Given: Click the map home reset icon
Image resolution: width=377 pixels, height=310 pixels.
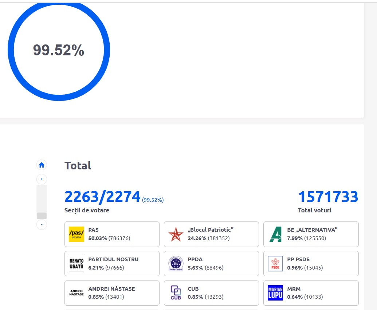Looking at the screenshot, I should tap(42, 165).
